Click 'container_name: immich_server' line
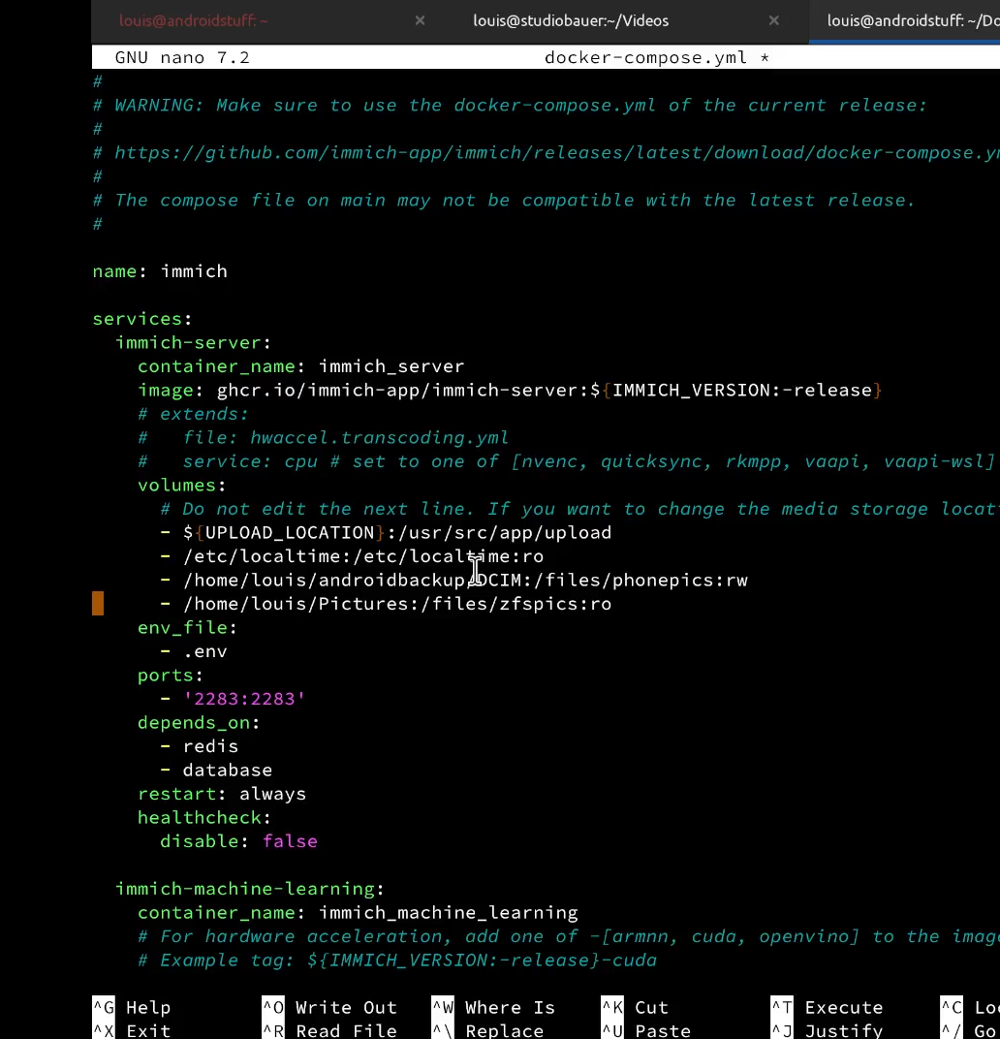1000x1039 pixels. tap(300, 366)
